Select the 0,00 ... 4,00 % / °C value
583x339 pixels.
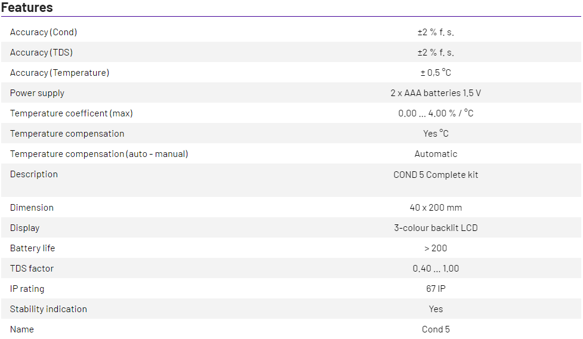[436, 113]
